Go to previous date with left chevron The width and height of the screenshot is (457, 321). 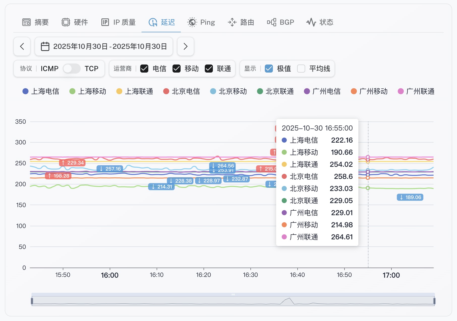tap(22, 46)
